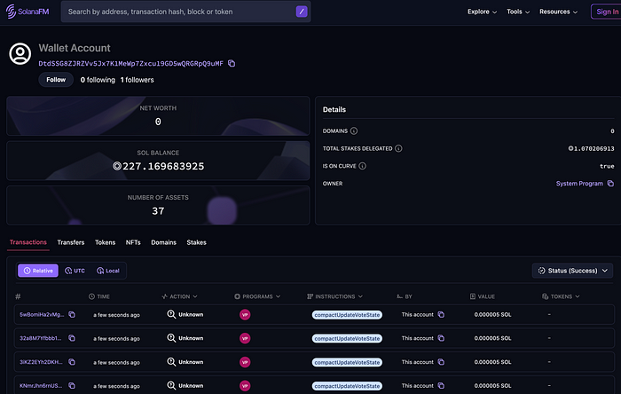
Task: Switch to the Stakes tab
Action: pos(196,241)
